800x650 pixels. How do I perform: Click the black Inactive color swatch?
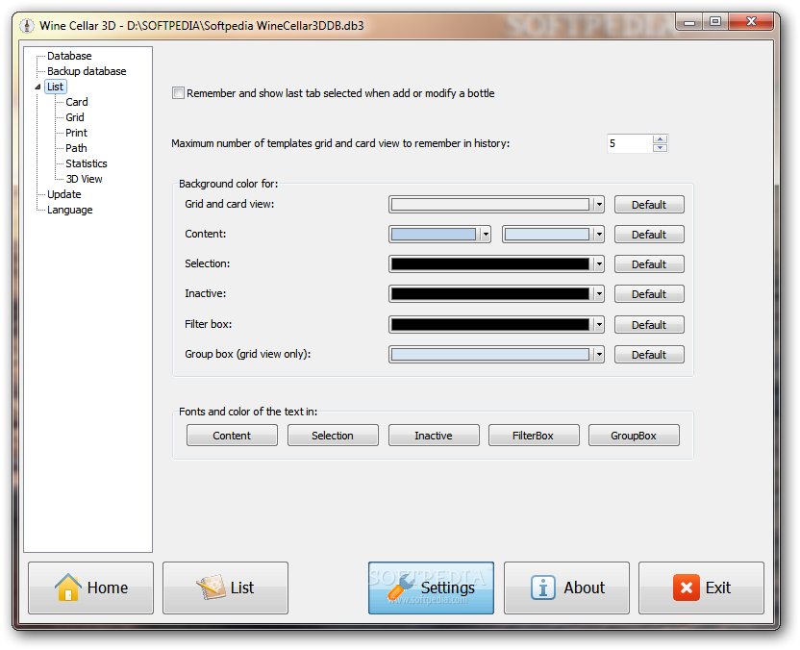(489, 294)
